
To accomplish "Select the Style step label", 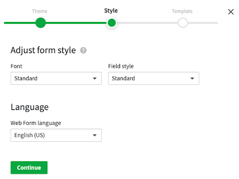I will [111, 11].
